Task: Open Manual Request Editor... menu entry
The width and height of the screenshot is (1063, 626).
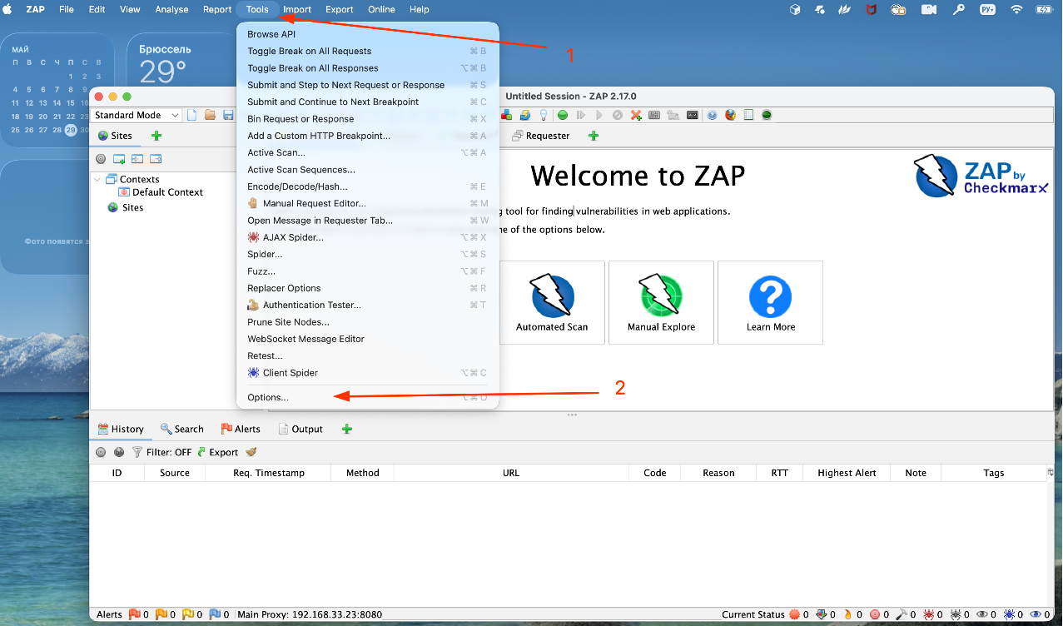Action: [x=368, y=203]
